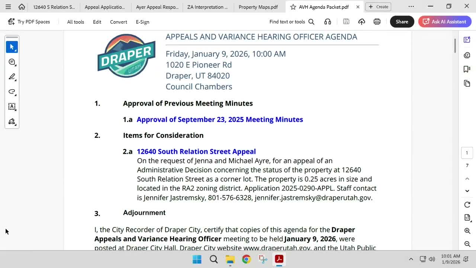The image size is (476, 268).
Task: Open the page thumbnails panel
Action: click(467, 83)
